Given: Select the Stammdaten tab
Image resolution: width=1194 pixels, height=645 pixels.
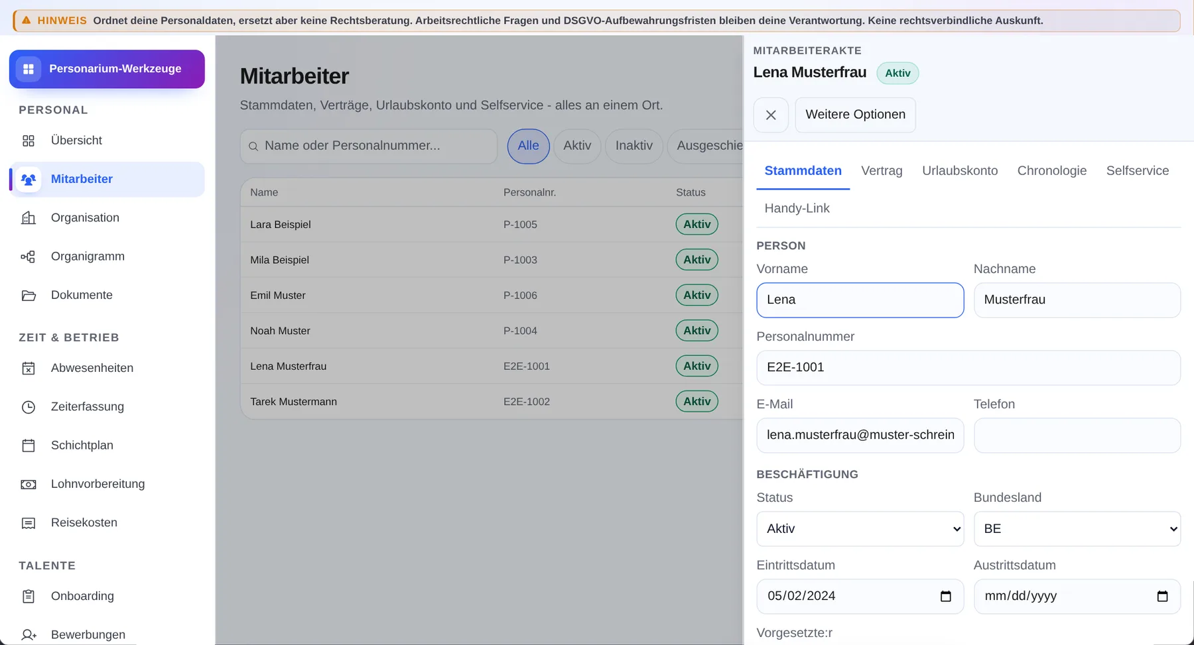Looking at the screenshot, I should coord(803,170).
